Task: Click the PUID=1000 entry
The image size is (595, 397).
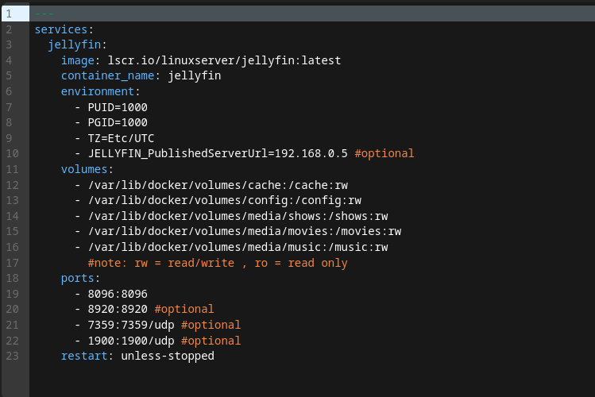Action: [118, 107]
